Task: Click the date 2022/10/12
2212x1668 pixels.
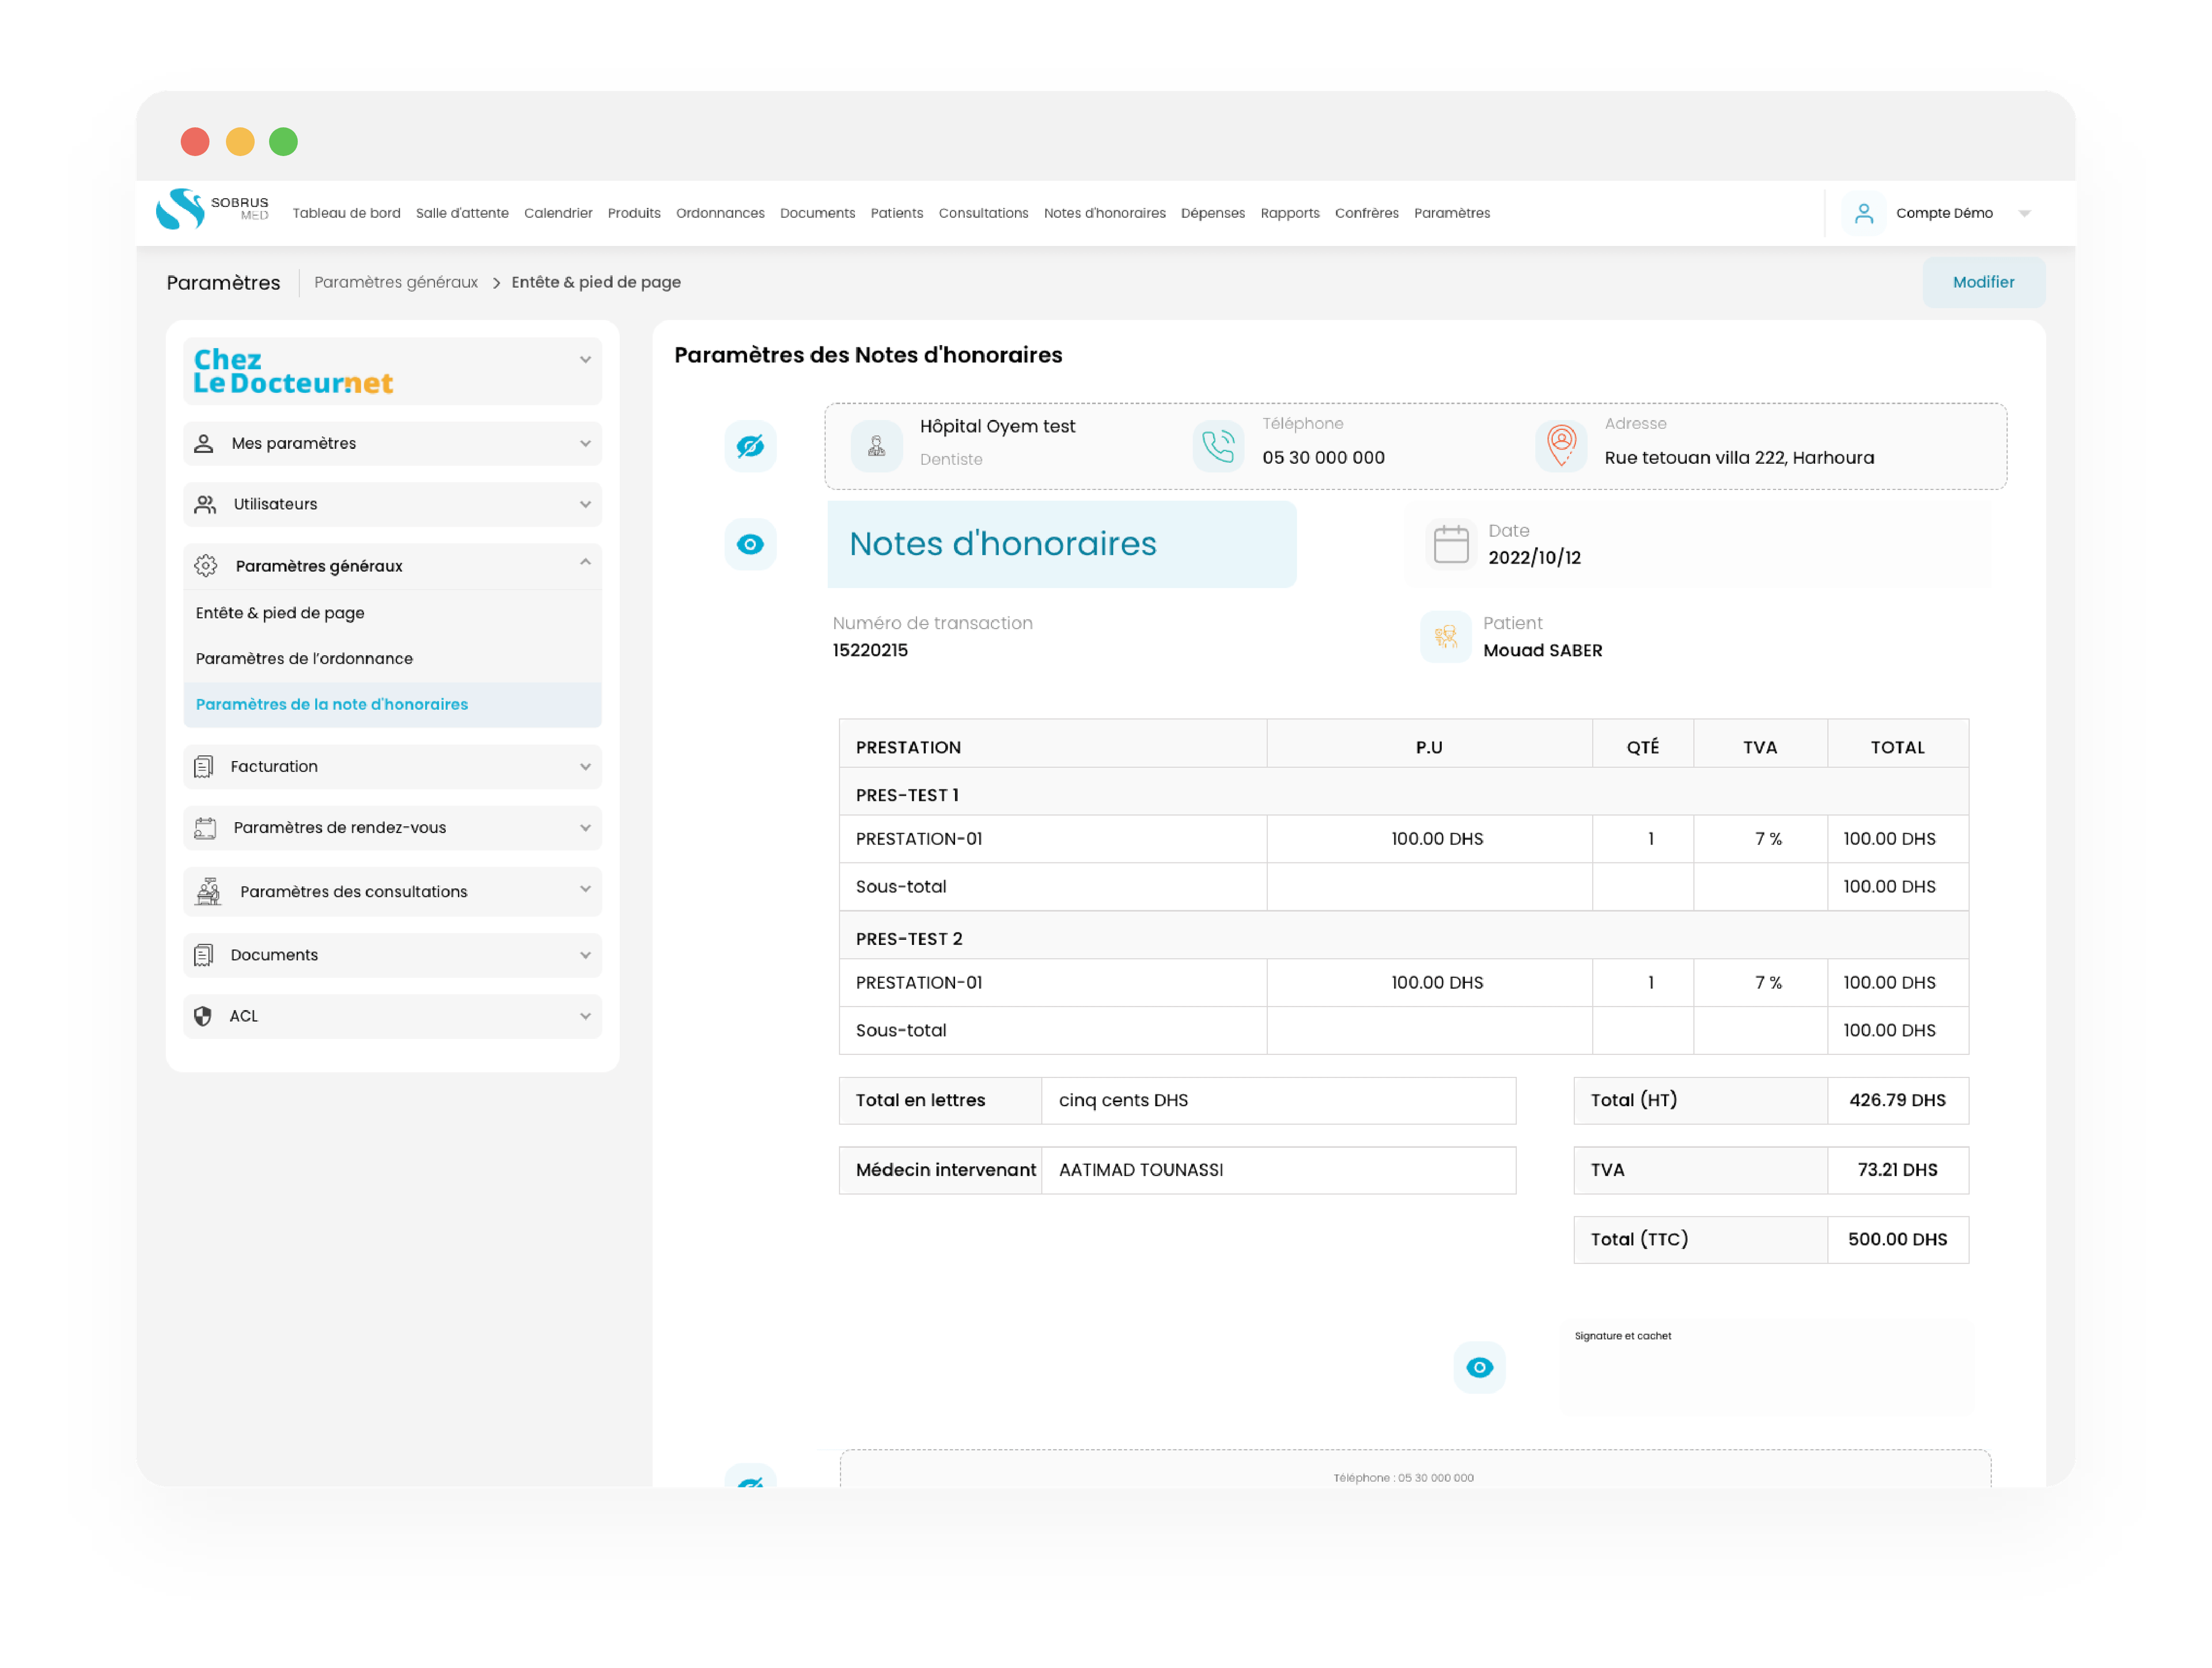Action: click(1534, 558)
